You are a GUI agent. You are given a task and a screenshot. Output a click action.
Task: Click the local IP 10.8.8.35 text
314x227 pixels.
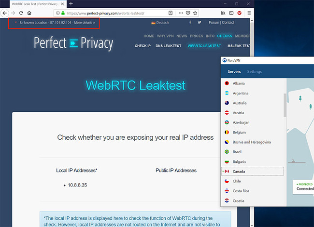click(x=77, y=185)
